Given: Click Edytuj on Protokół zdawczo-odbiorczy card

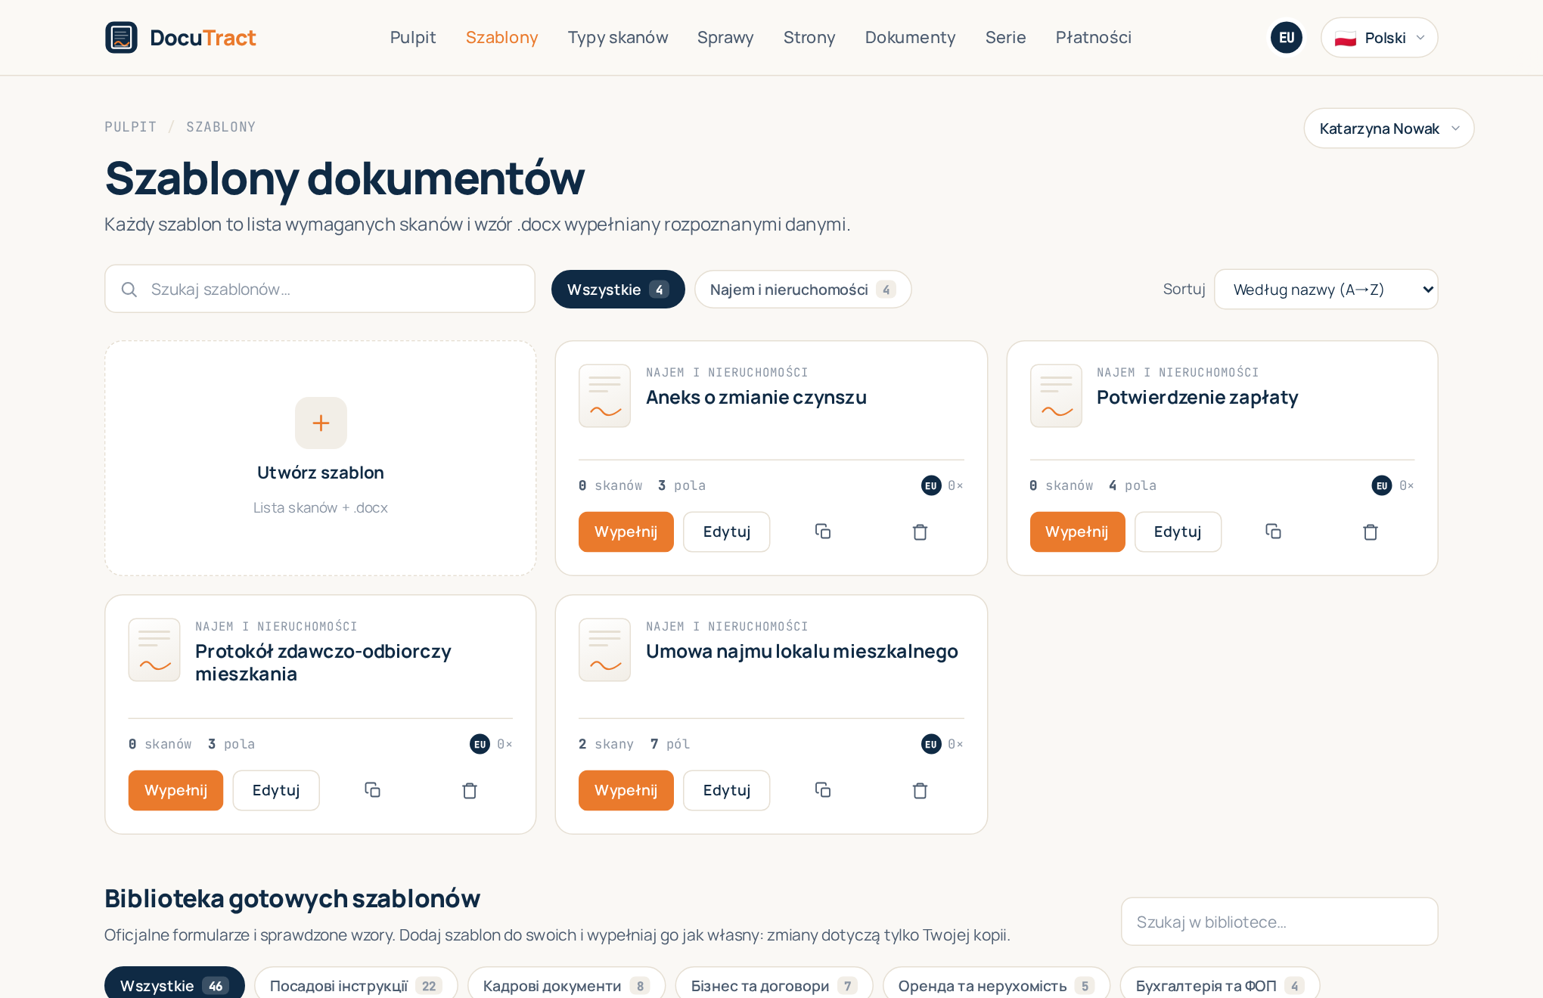Looking at the screenshot, I should click(276, 790).
